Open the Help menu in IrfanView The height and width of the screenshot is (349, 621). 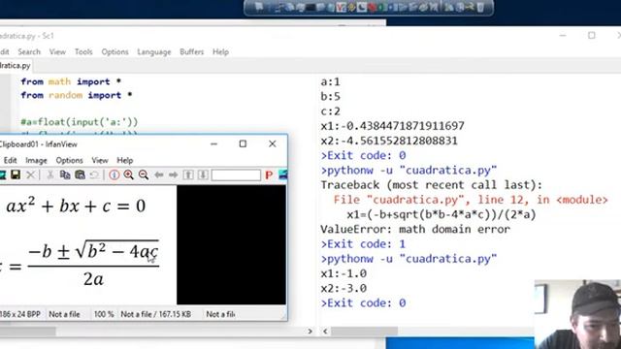(125, 160)
